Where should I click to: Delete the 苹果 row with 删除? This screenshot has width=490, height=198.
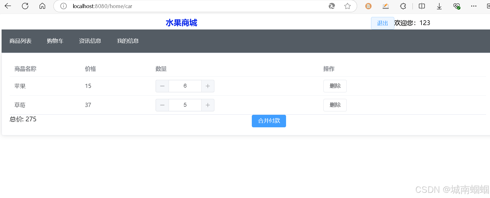pos(335,86)
